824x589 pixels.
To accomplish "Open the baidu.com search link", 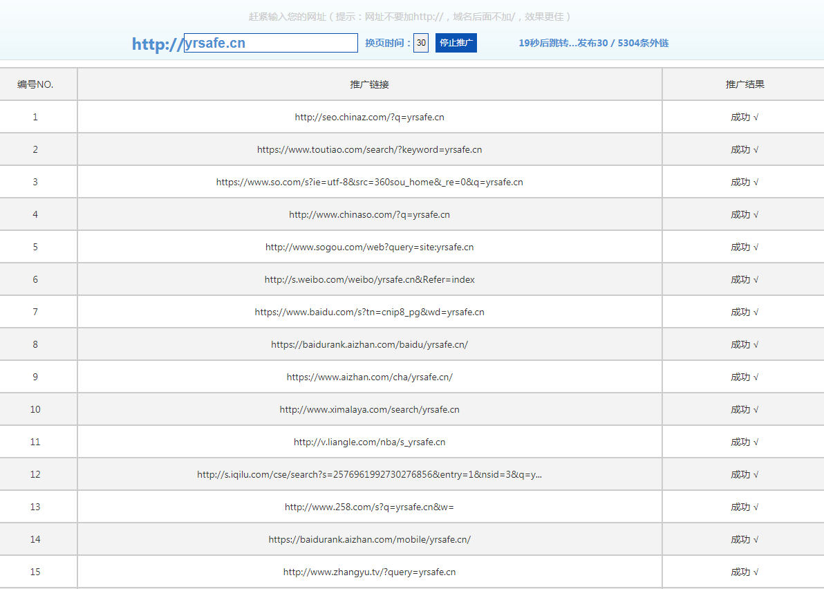I will click(x=369, y=312).
